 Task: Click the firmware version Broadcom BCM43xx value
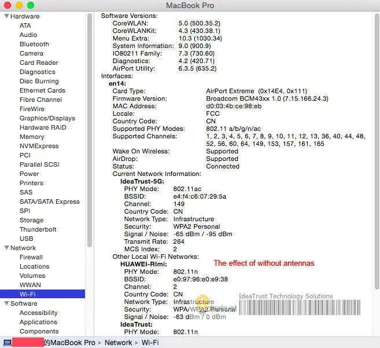[267, 98]
